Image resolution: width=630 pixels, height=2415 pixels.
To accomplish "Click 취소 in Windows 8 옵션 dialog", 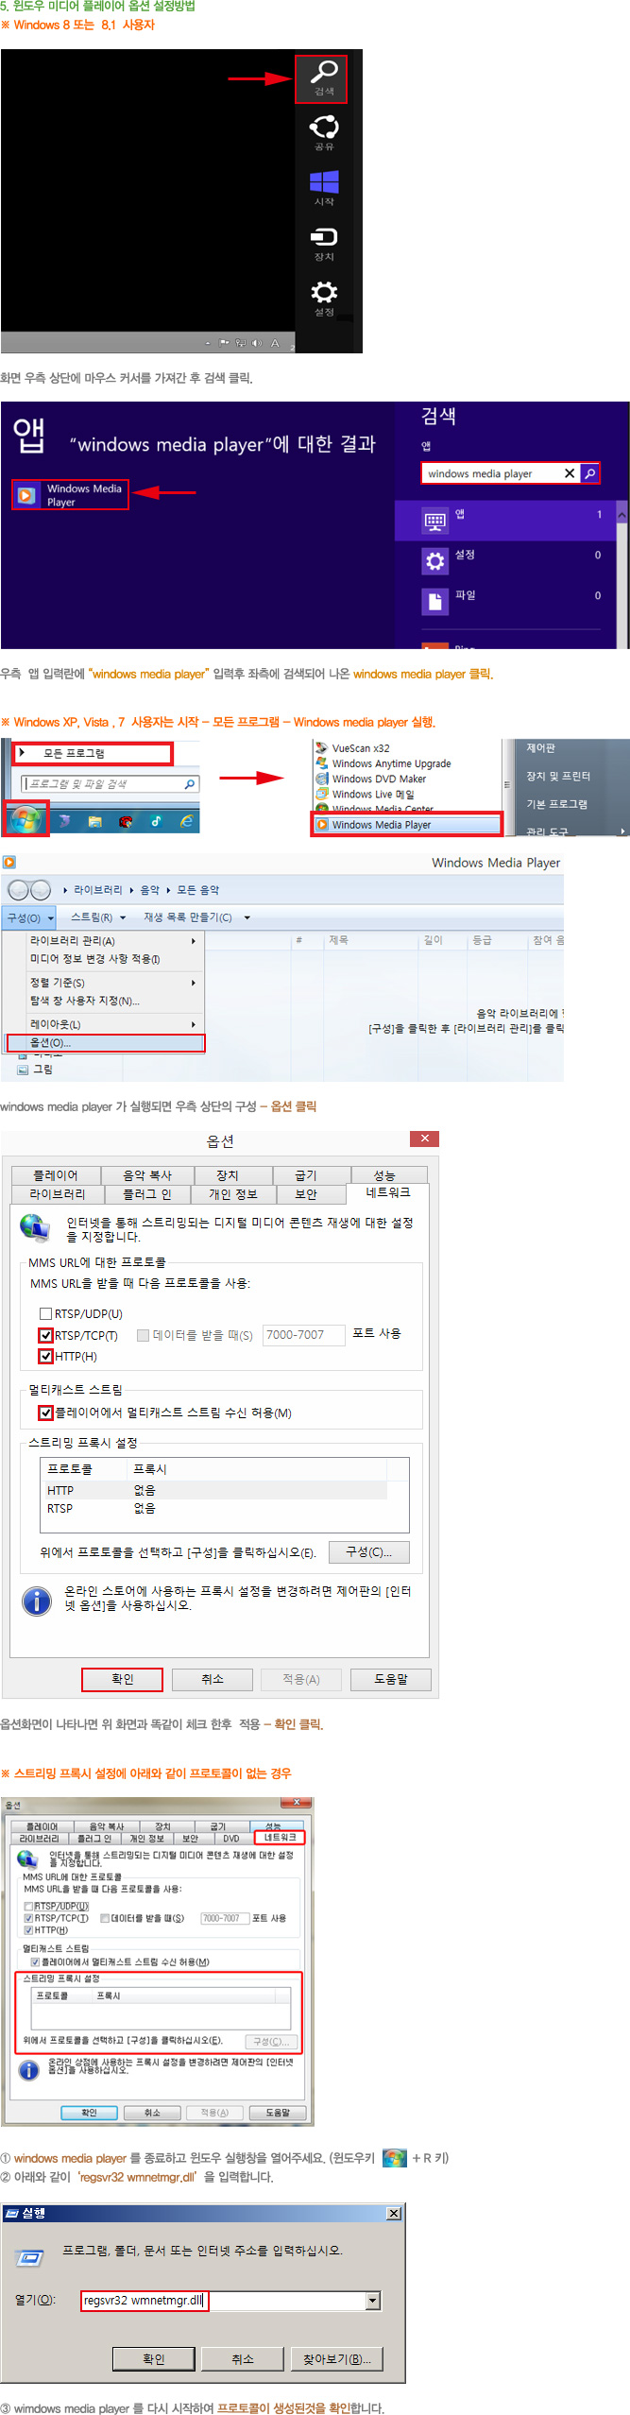I will (x=213, y=1678).
